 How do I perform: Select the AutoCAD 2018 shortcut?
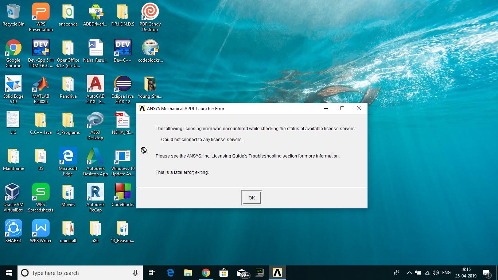pyautogui.click(x=96, y=90)
